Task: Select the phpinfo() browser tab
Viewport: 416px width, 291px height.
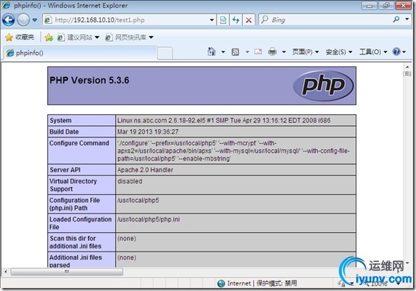Action: pos(81,53)
